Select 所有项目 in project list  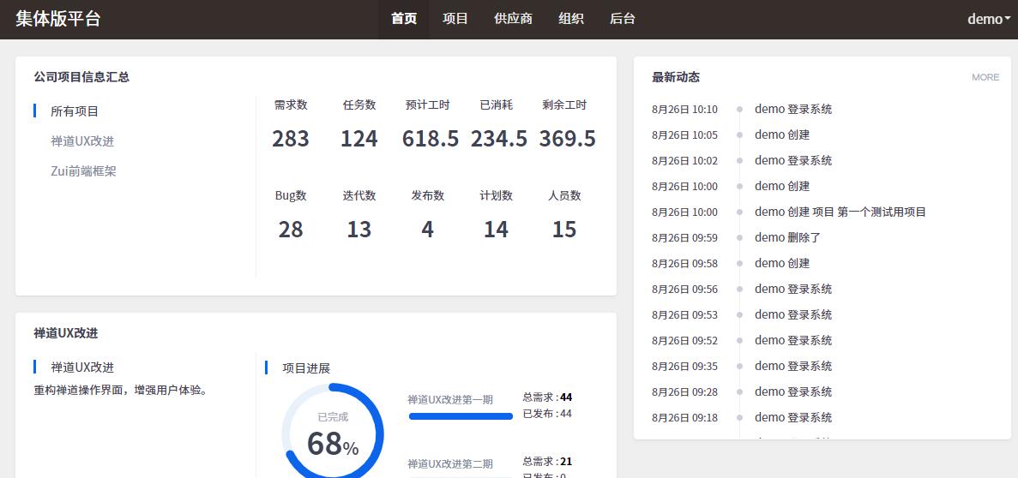(75, 111)
